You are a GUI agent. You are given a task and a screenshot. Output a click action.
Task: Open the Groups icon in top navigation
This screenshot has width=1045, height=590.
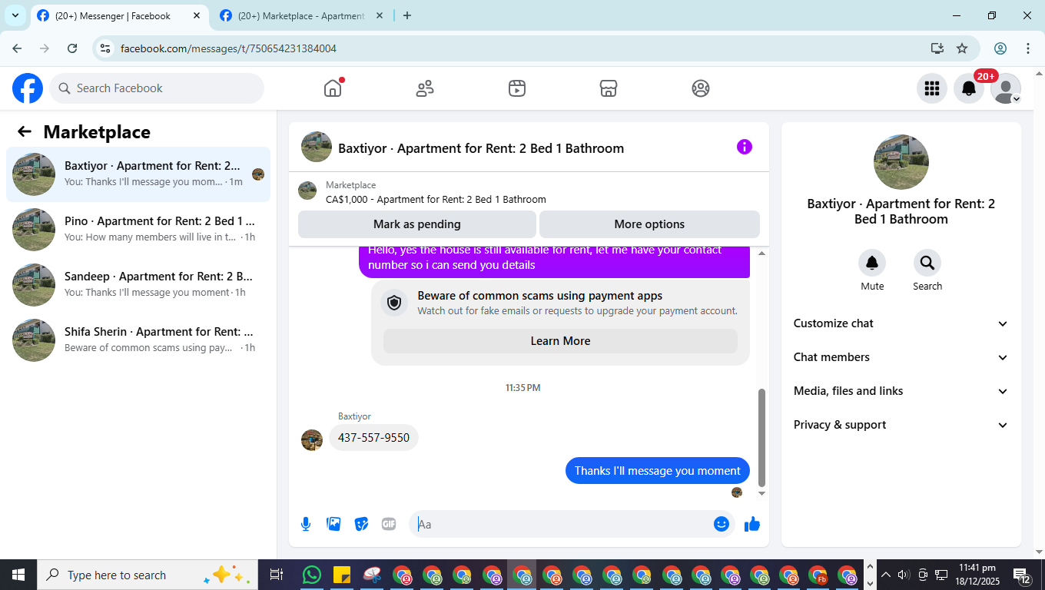click(701, 88)
